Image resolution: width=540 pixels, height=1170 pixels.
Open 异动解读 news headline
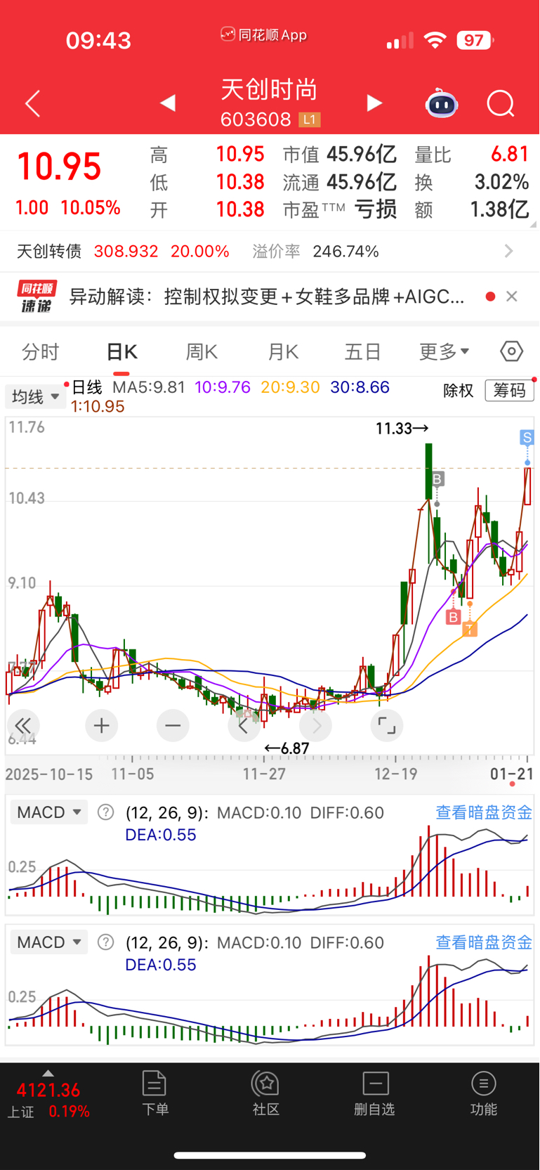click(x=267, y=297)
